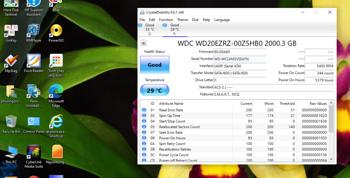
Task: Open the File menu
Action: pyautogui.click(x=142, y=20)
